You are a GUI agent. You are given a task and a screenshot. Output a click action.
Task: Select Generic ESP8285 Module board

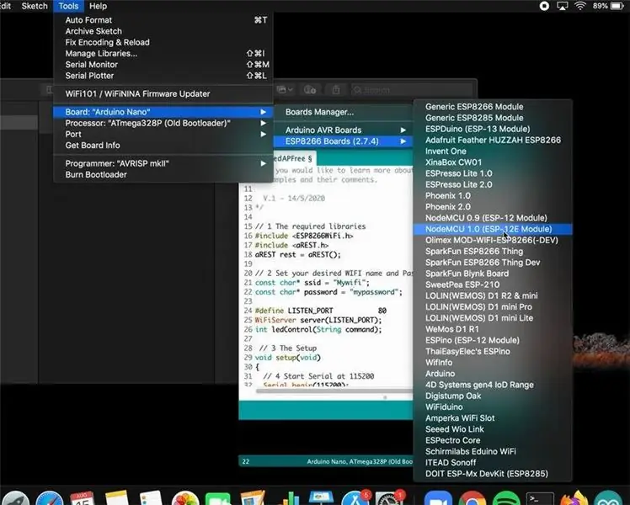(x=493, y=118)
